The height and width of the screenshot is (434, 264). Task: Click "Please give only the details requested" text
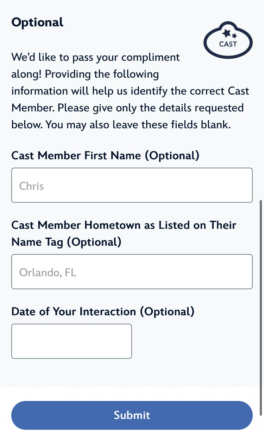151,108
